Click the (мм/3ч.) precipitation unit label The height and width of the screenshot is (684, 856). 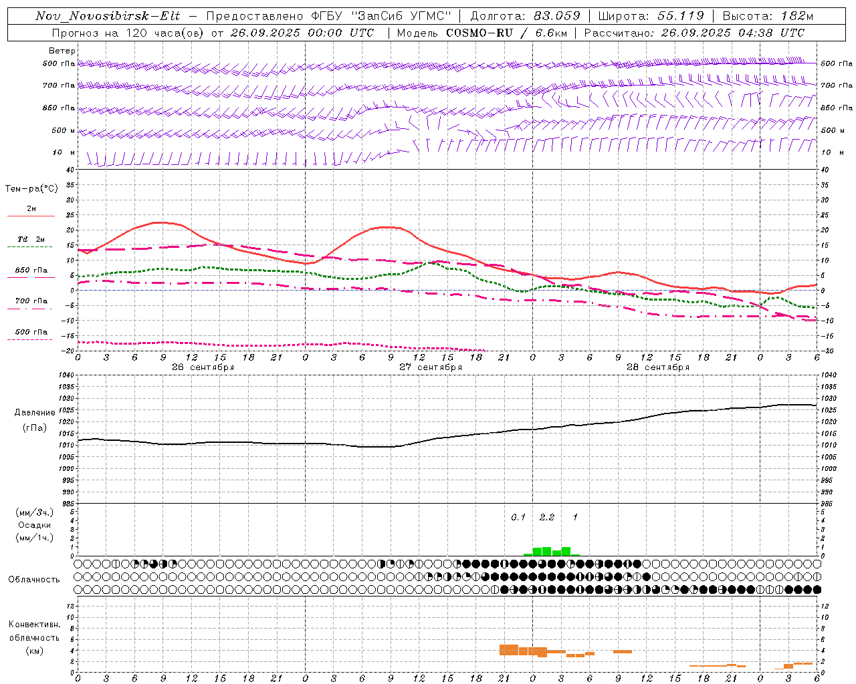[35, 512]
